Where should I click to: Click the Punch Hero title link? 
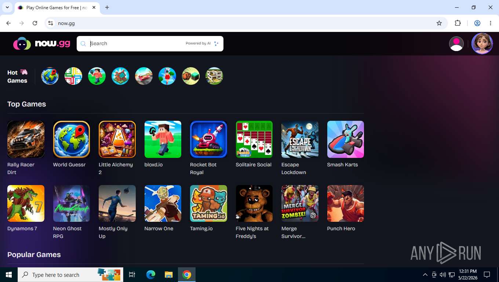341,229
